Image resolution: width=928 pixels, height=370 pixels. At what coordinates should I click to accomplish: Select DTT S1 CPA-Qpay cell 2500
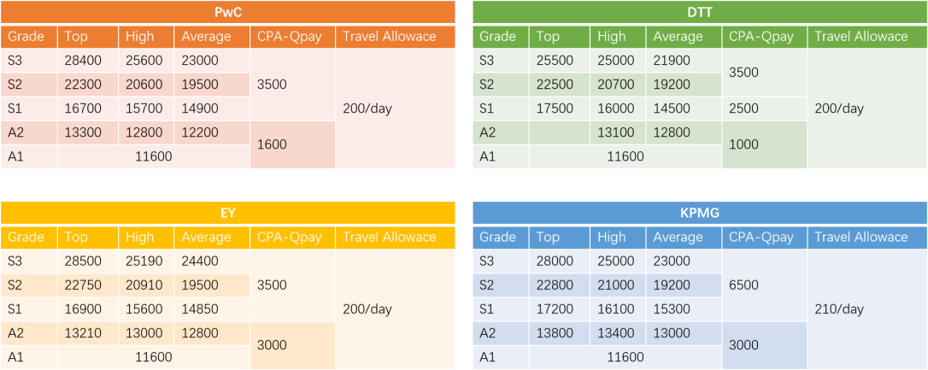coord(743,109)
